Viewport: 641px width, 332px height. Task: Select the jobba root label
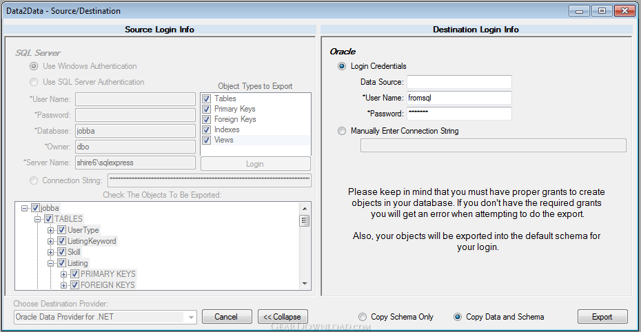coord(50,208)
